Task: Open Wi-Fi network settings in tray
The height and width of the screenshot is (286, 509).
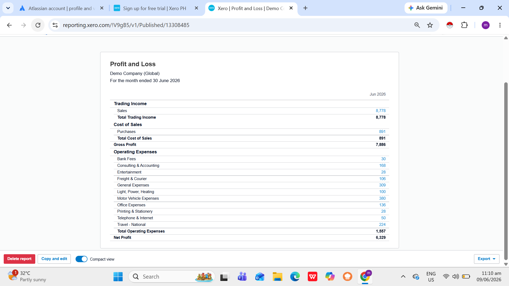Action: click(x=446, y=277)
